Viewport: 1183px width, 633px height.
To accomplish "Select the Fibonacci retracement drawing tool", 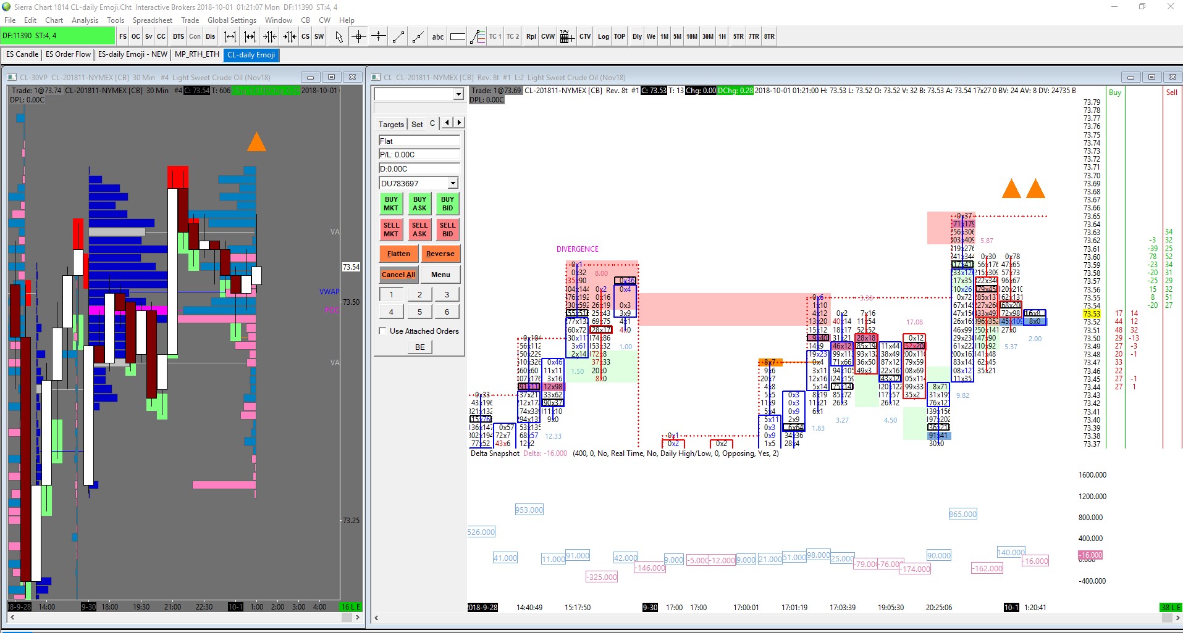I will [477, 36].
